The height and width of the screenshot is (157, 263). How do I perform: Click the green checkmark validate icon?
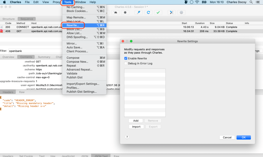click(158, 12)
